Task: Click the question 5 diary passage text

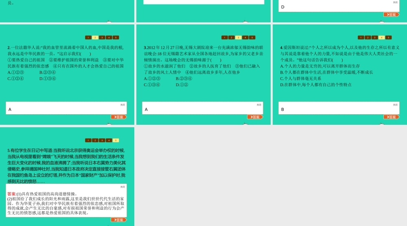Action: 66,166
